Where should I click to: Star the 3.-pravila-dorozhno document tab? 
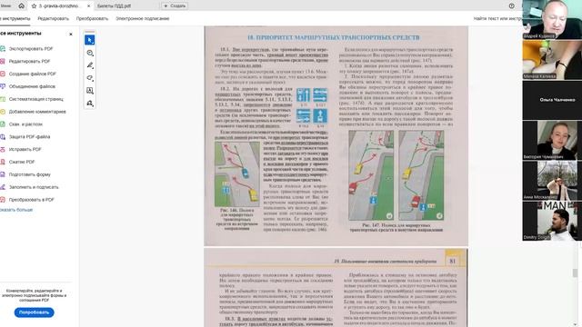(34, 6)
